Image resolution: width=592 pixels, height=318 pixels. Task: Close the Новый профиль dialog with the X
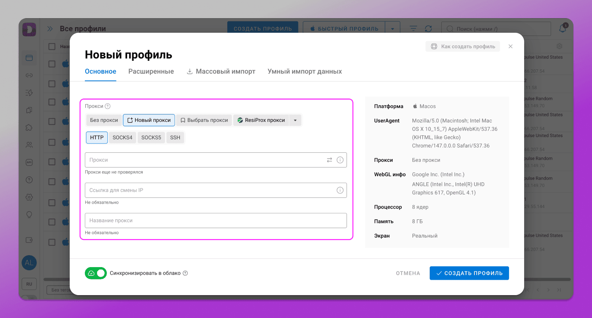(x=510, y=47)
